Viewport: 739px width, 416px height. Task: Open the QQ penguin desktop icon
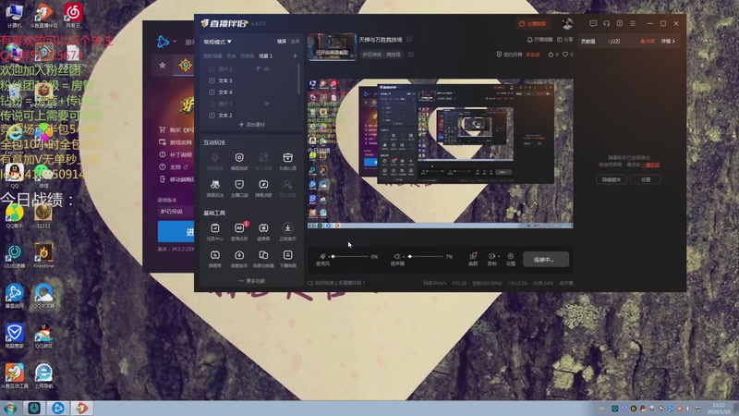[x=15, y=175]
